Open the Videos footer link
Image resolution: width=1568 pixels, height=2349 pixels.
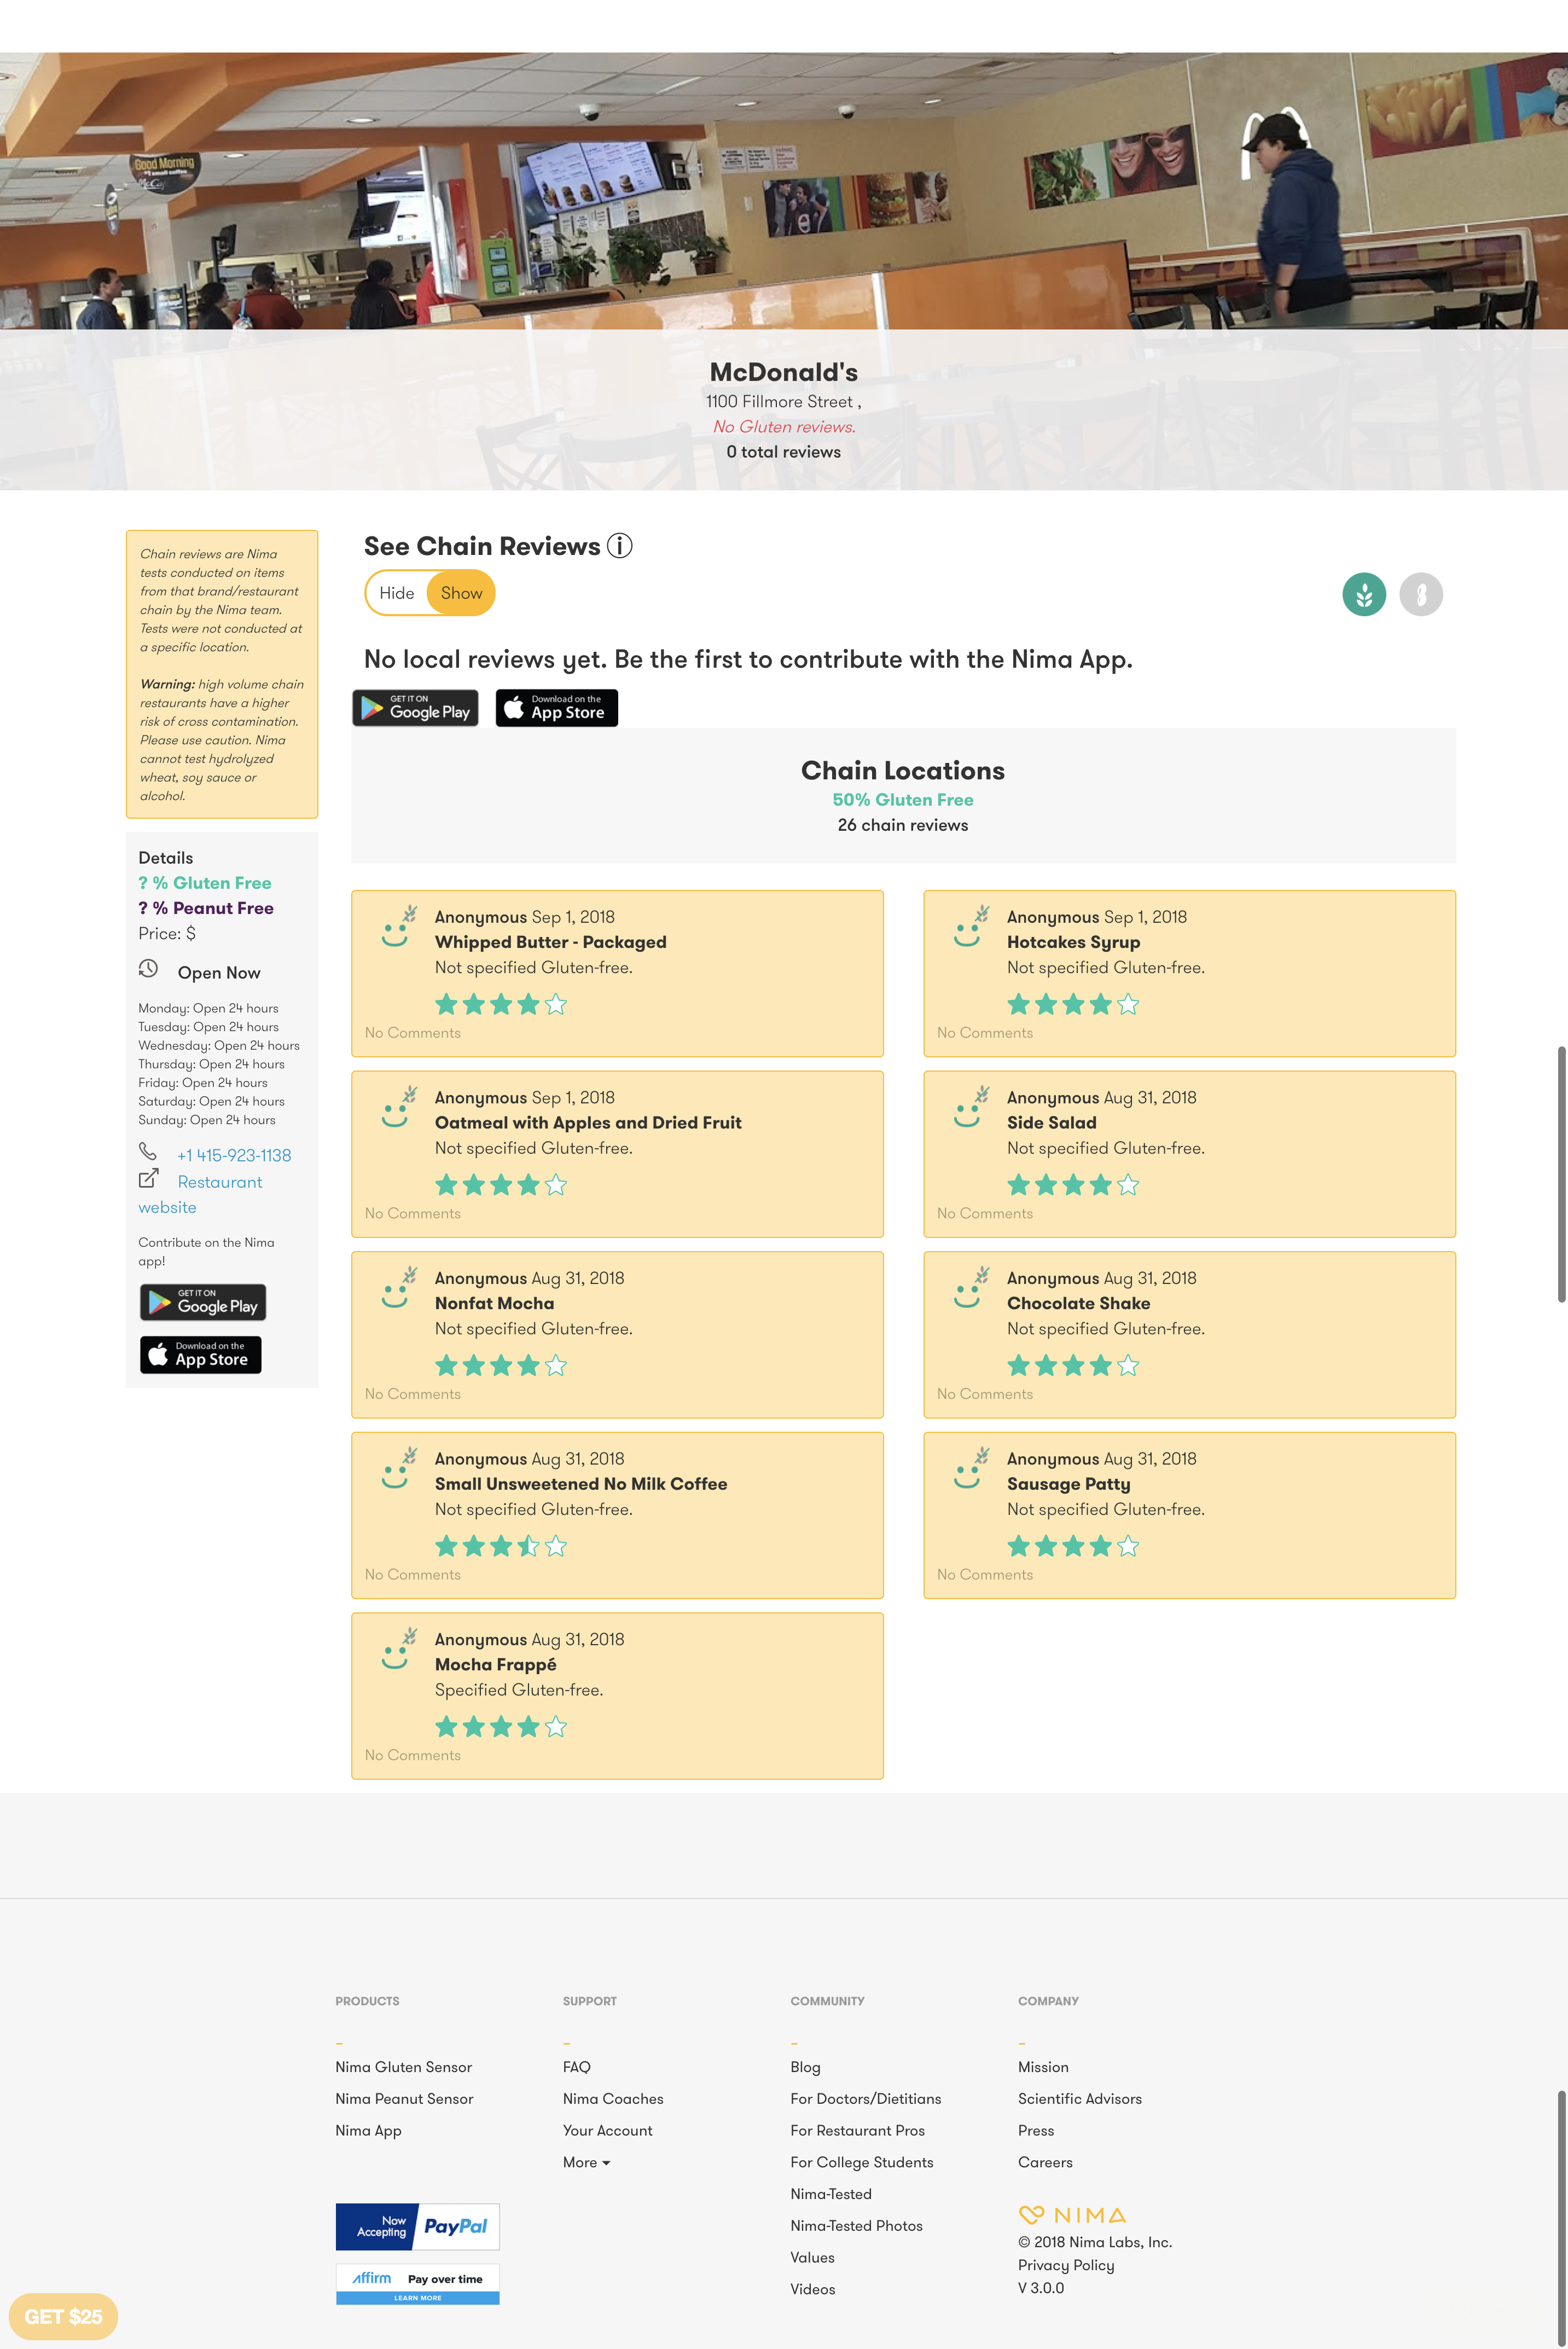click(812, 2289)
